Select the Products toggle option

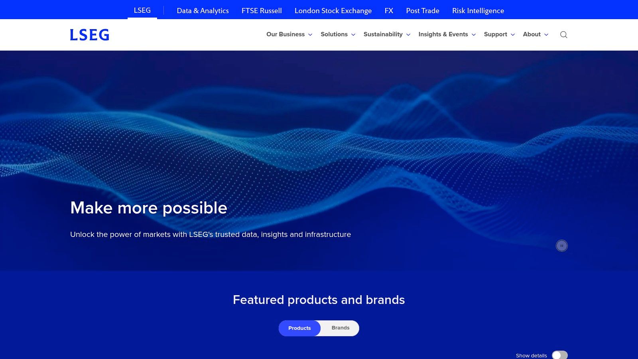pos(299,328)
